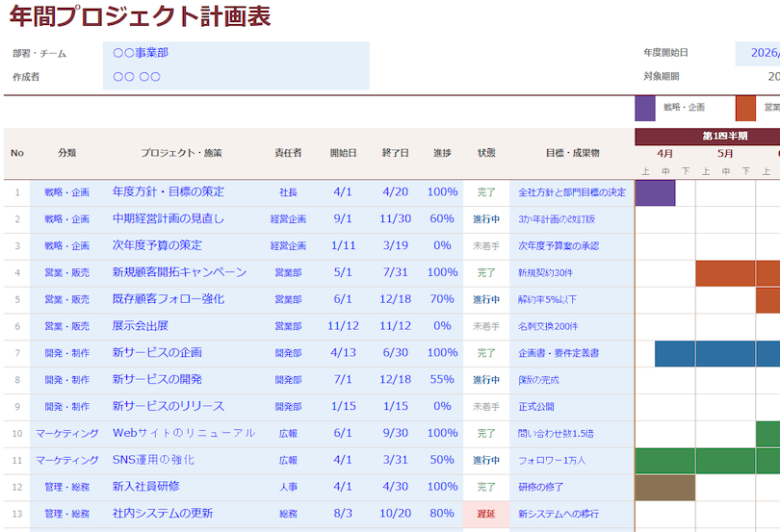Select the department field ○○事業部

236,53
